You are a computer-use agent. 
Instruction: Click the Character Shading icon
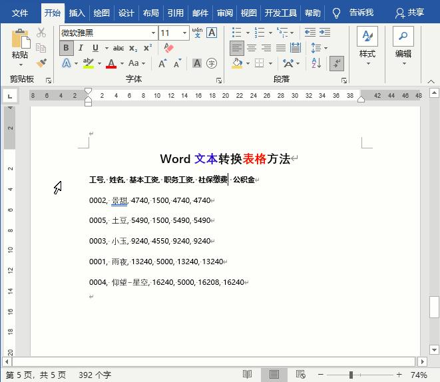point(197,63)
